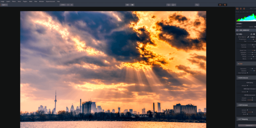Toggle the quick preview eye icon
The height and width of the screenshot is (128, 256).
click(127, 5)
